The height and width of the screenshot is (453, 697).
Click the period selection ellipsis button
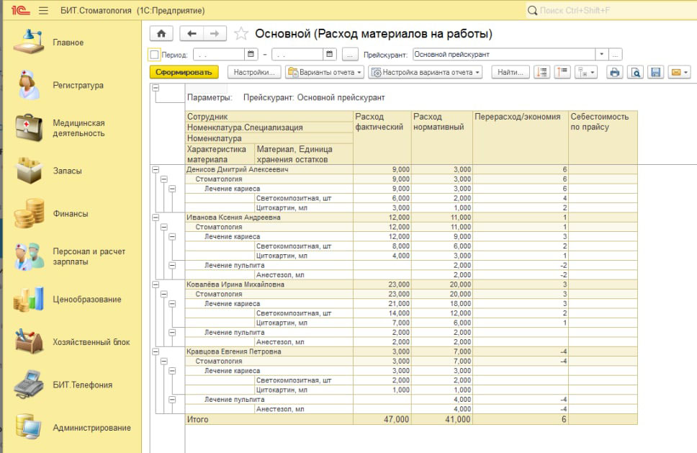tap(350, 55)
